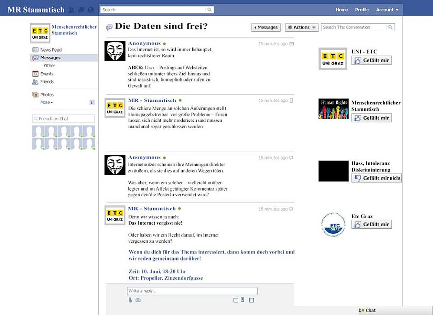Expand the More section in sidebar
433x315 pixels.
click(x=46, y=102)
